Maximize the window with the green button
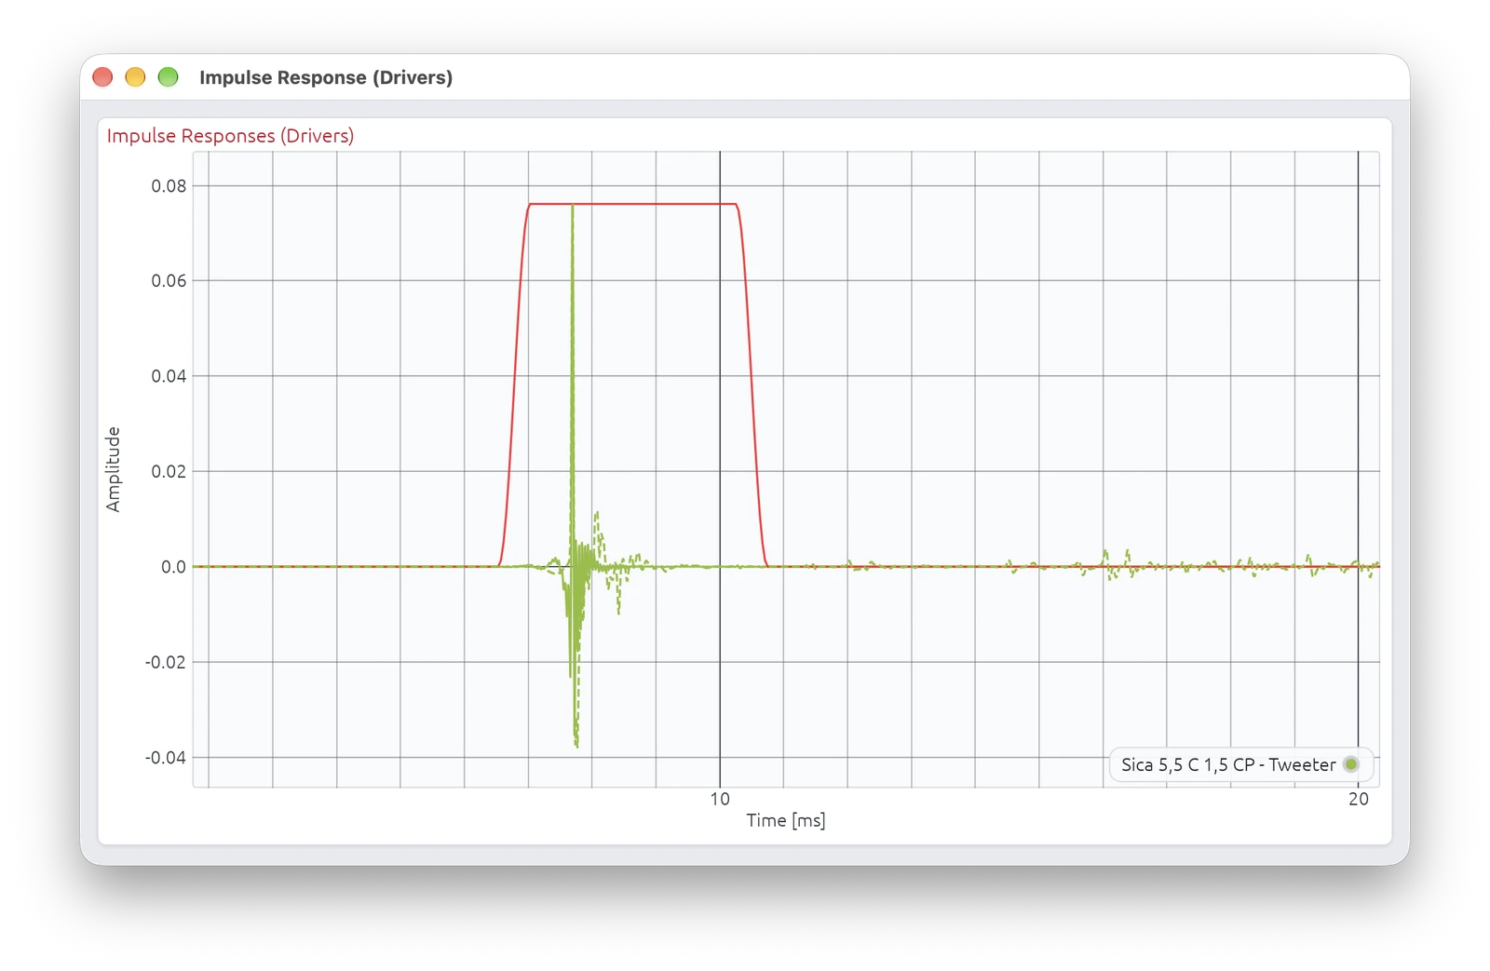This screenshot has width=1490, height=971. (168, 77)
